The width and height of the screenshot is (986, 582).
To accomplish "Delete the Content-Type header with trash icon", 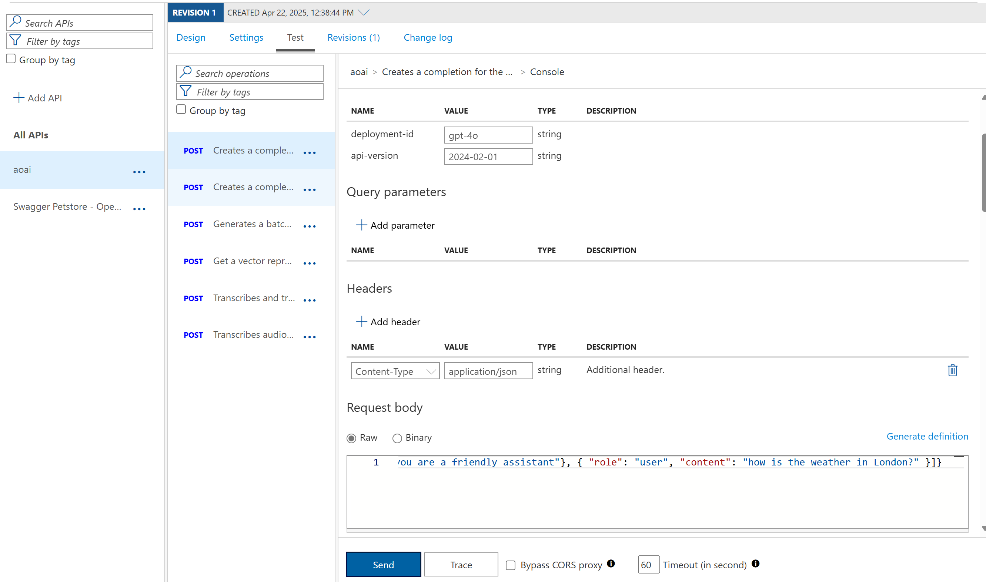I will click(952, 370).
